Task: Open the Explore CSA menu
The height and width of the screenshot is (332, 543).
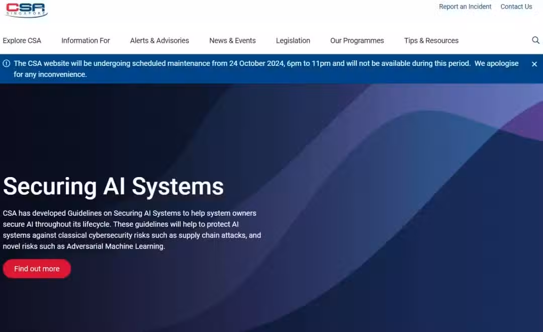Action: (x=22, y=41)
